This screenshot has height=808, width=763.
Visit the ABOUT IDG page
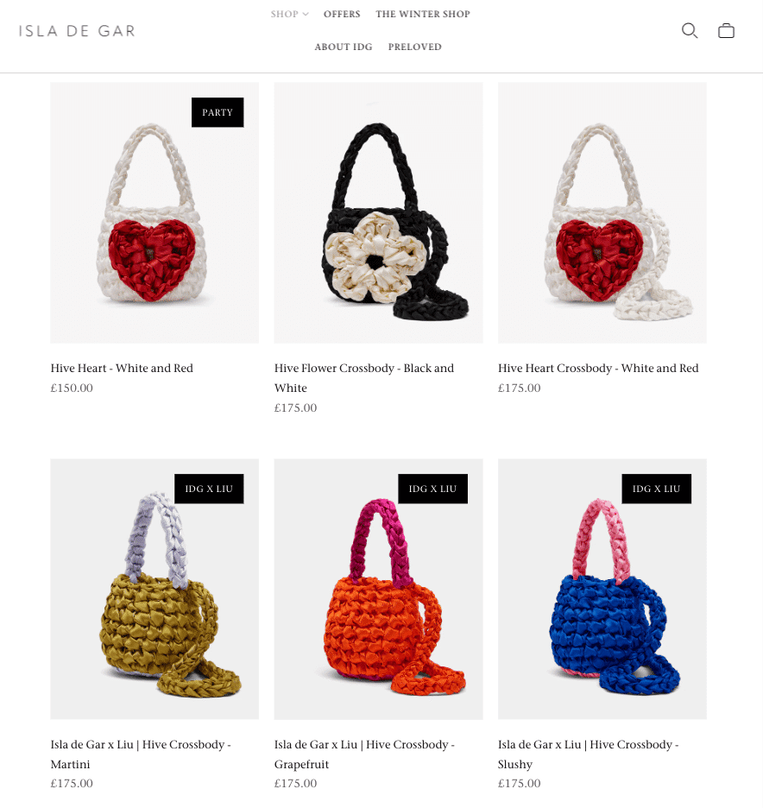(x=344, y=47)
